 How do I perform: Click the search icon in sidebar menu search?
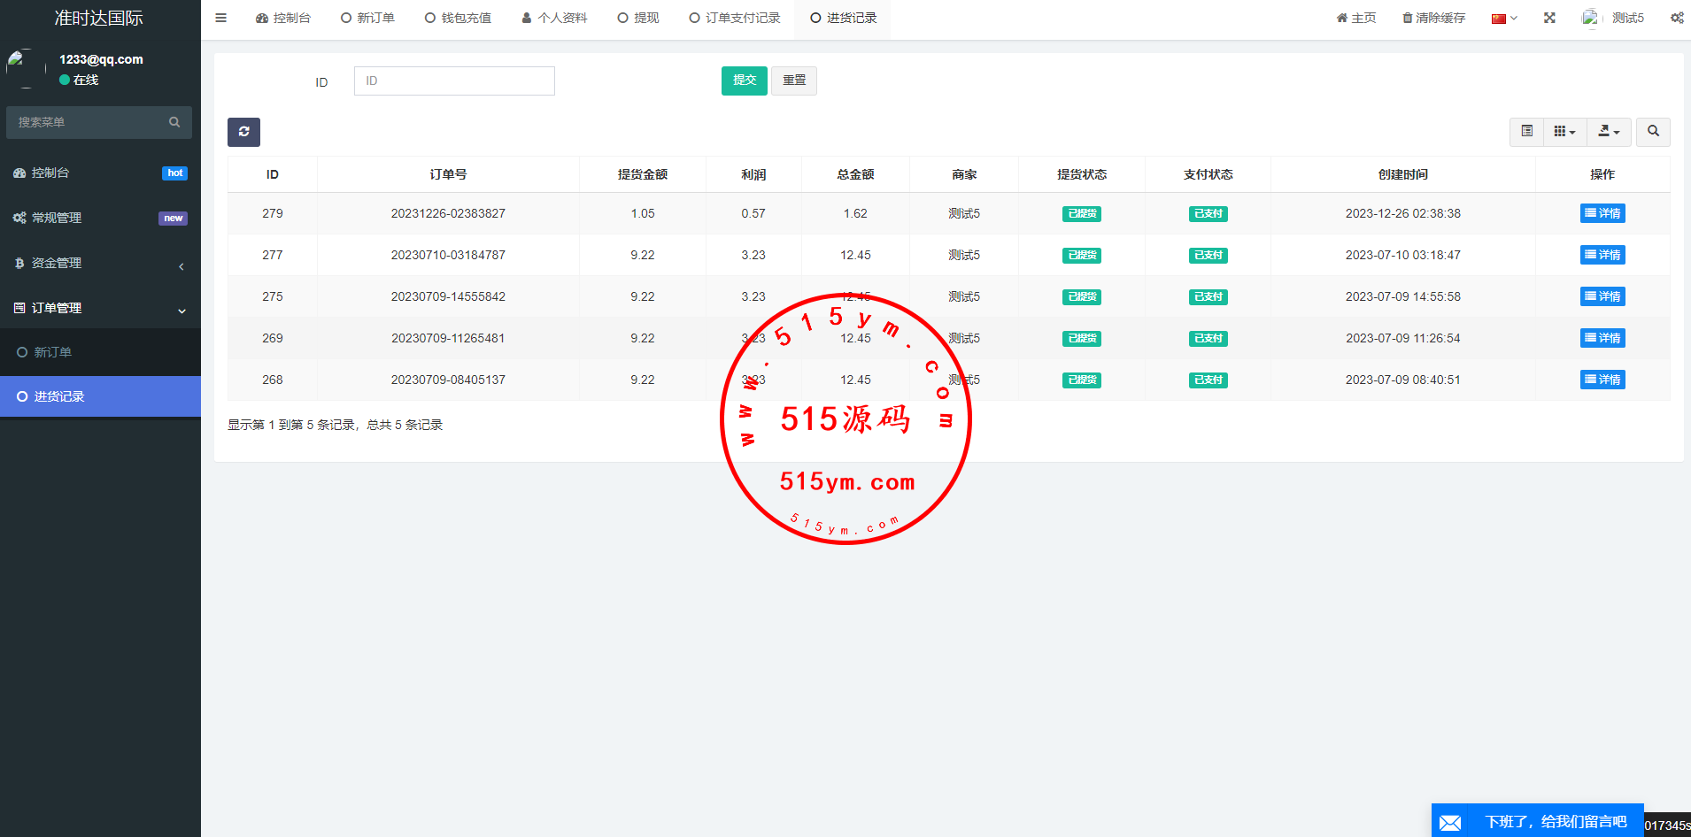click(174, 122)
